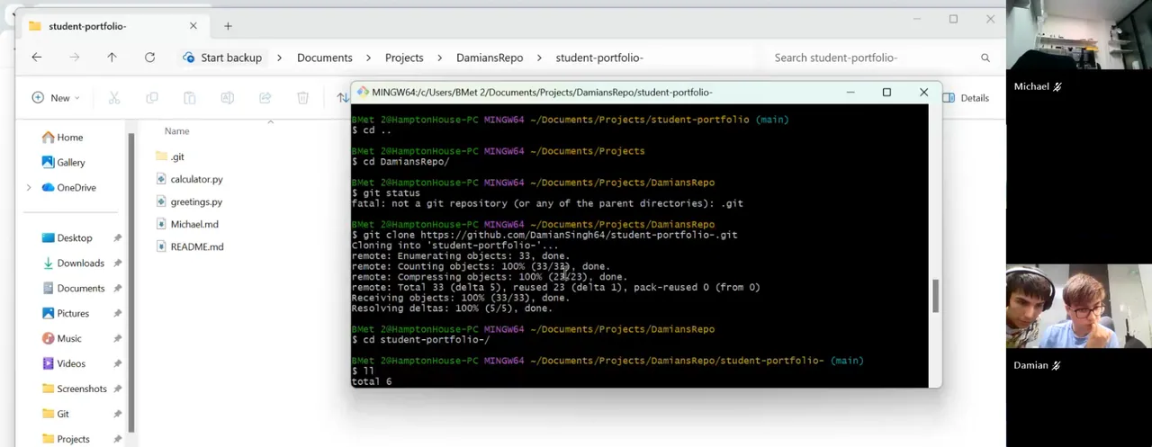Maximize the MINGW64 terminal window

pyautogui.click(x=886, y=92)
